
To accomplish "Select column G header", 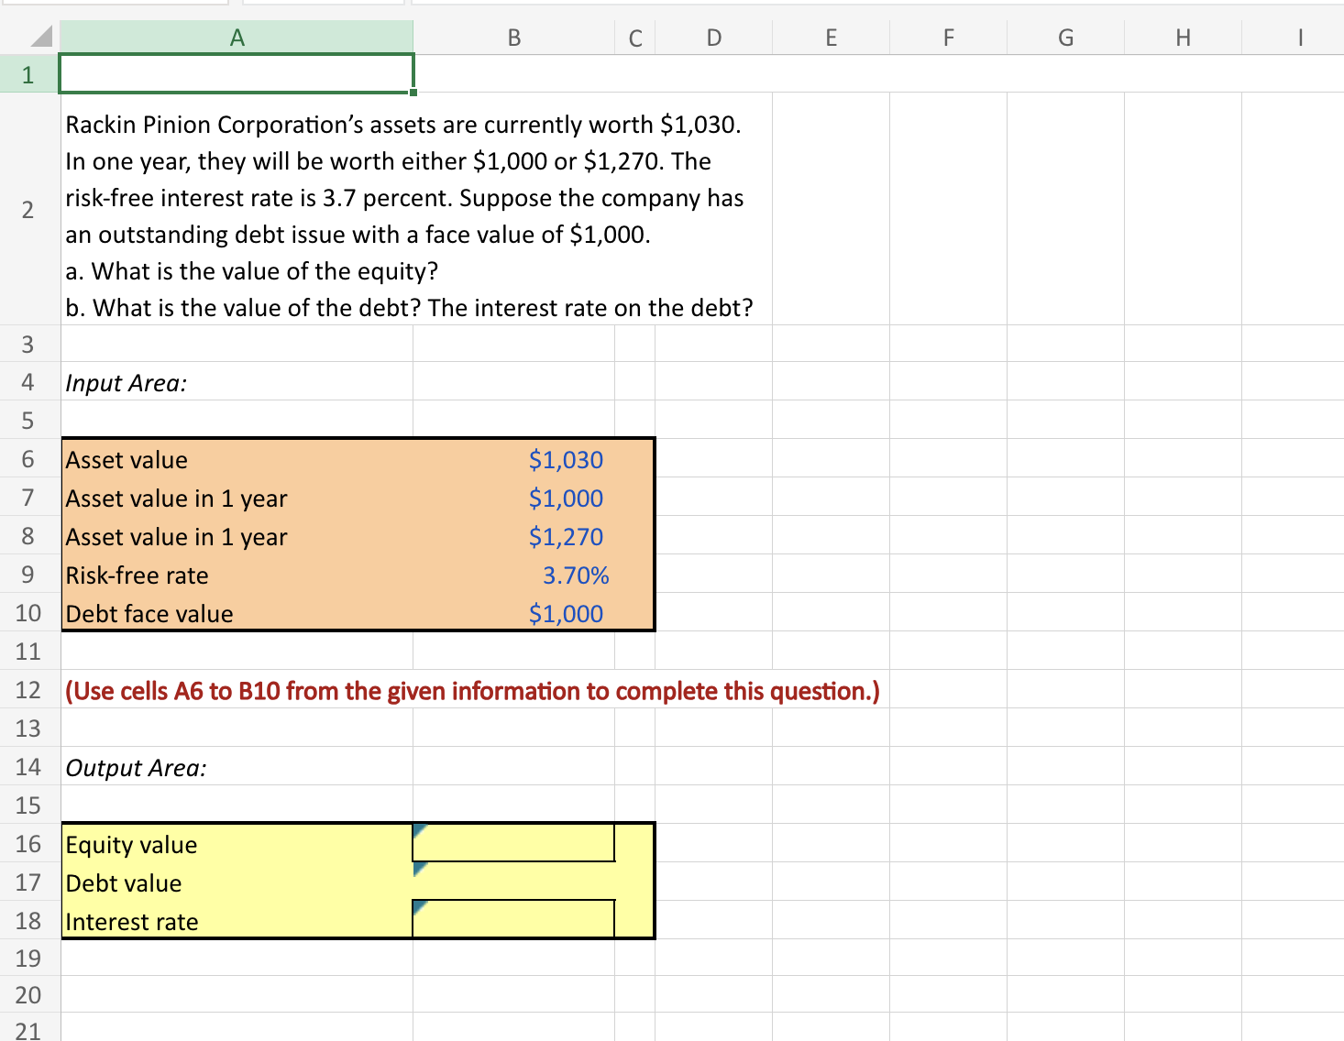I will (1066, 38).
